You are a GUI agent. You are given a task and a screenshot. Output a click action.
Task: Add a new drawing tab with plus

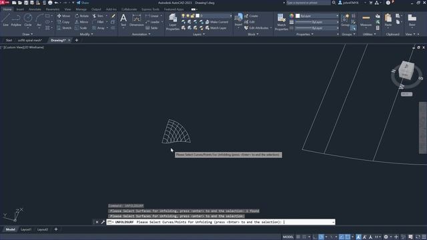(x=77, y=40)
